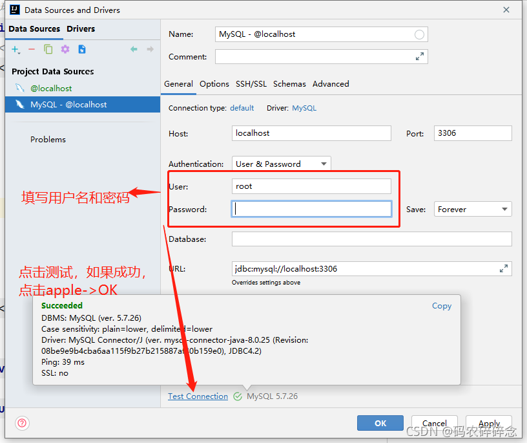Click the 'SSL: no' line
The height and width of the screenshot is (443, 527).
pos(55,373)
